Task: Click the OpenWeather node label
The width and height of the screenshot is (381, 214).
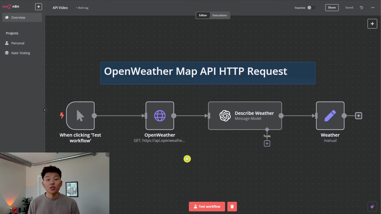Action: click(160, 135)
